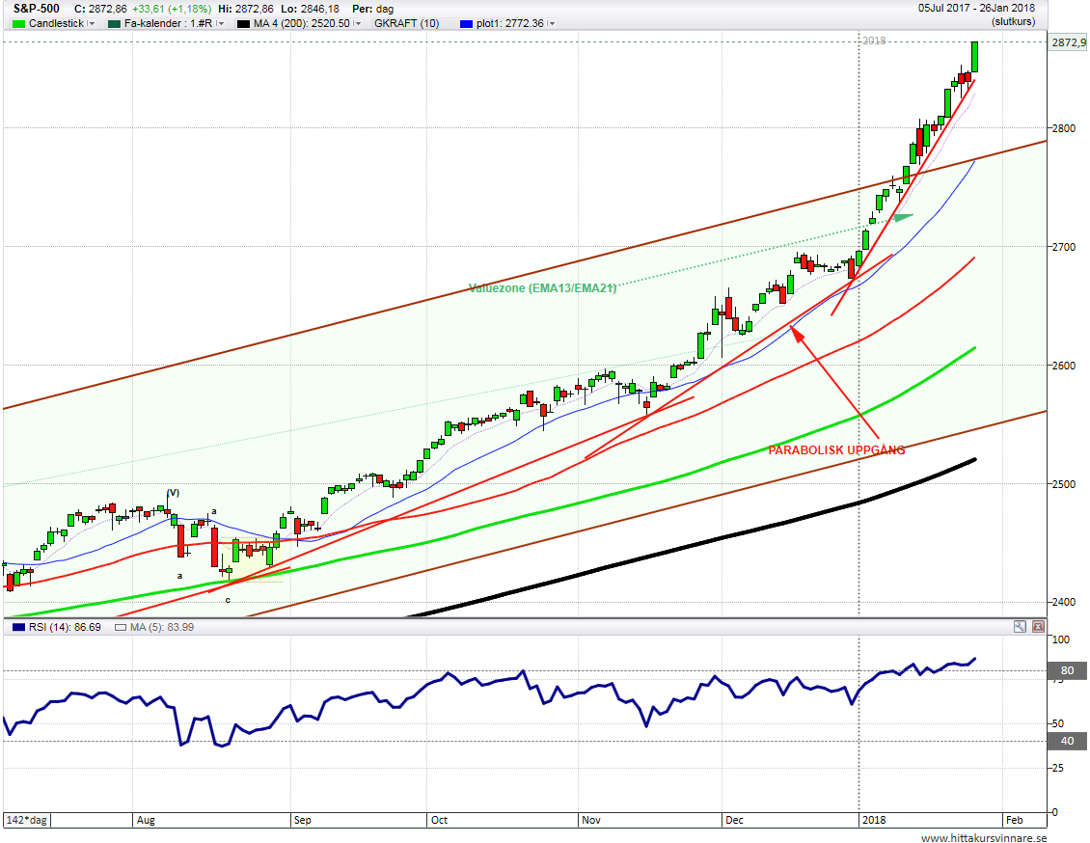This screenshot has height=843, width=1090.
Task: Click the (slutkurs) label
Action: pos(1014,21)
